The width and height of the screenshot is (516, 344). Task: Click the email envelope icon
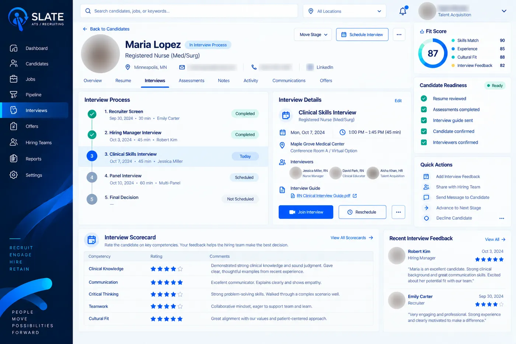point(182,67)
